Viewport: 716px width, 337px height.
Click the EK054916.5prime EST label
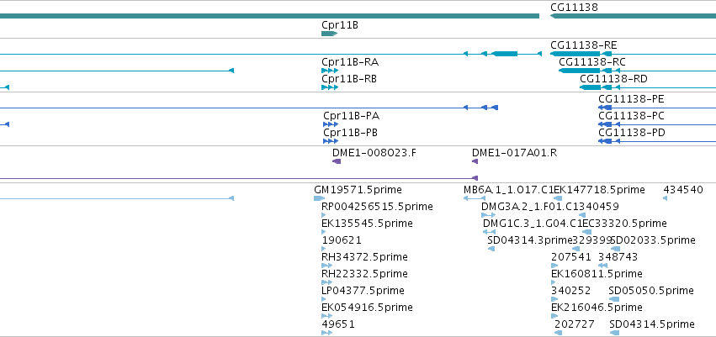tap(367, 308)
